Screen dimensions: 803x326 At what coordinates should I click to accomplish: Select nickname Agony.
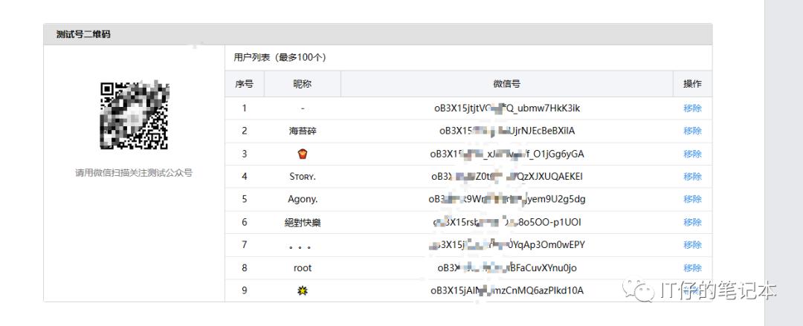[x=303, y=199]
